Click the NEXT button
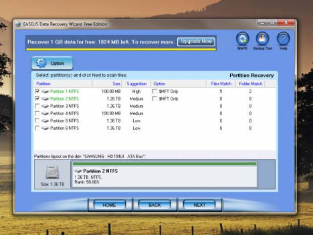Image resolution: width=313 pixels, height=235 pixels. pos(199,205)
